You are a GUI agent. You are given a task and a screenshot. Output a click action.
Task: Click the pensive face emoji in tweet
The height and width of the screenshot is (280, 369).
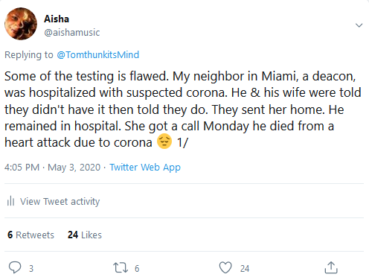[164, 141]
